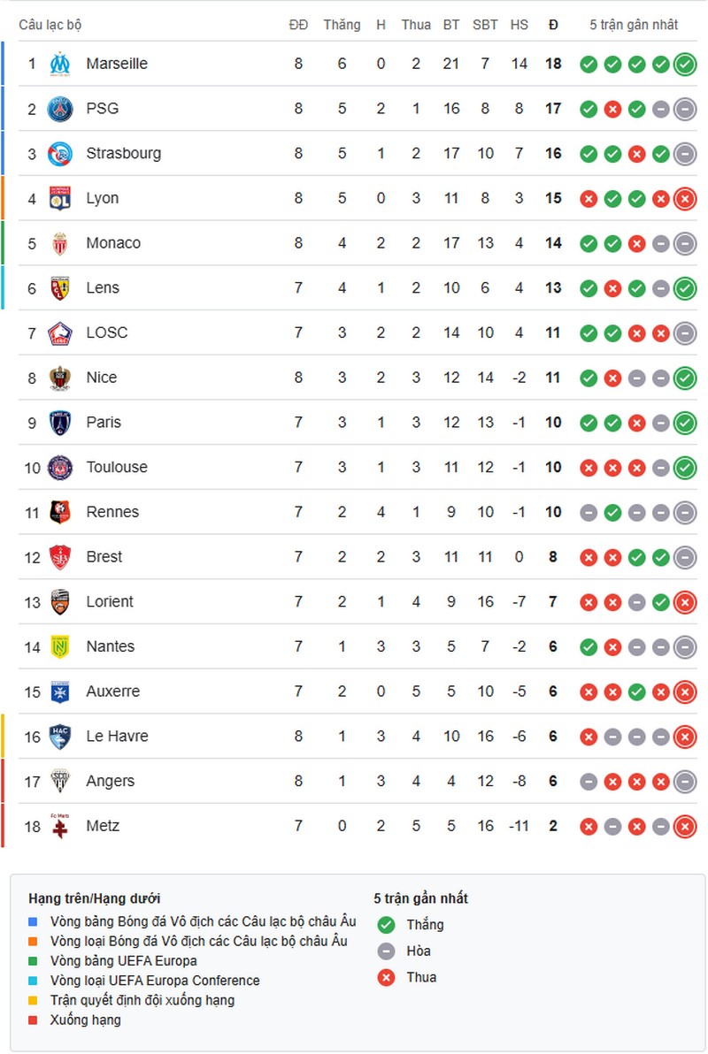Click the Câu lạc bộ header
708x1054 pixels.
point(50,25)
